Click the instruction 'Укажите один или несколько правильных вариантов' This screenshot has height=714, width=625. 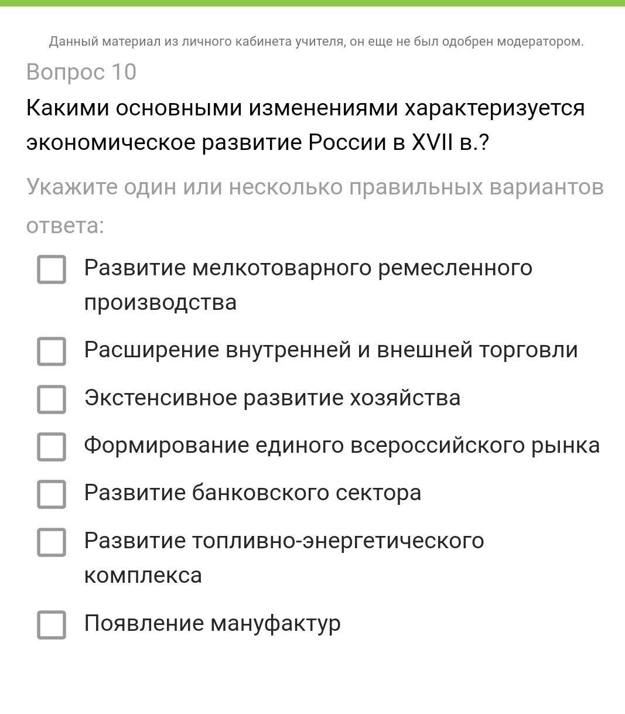[x=315, y=187]
